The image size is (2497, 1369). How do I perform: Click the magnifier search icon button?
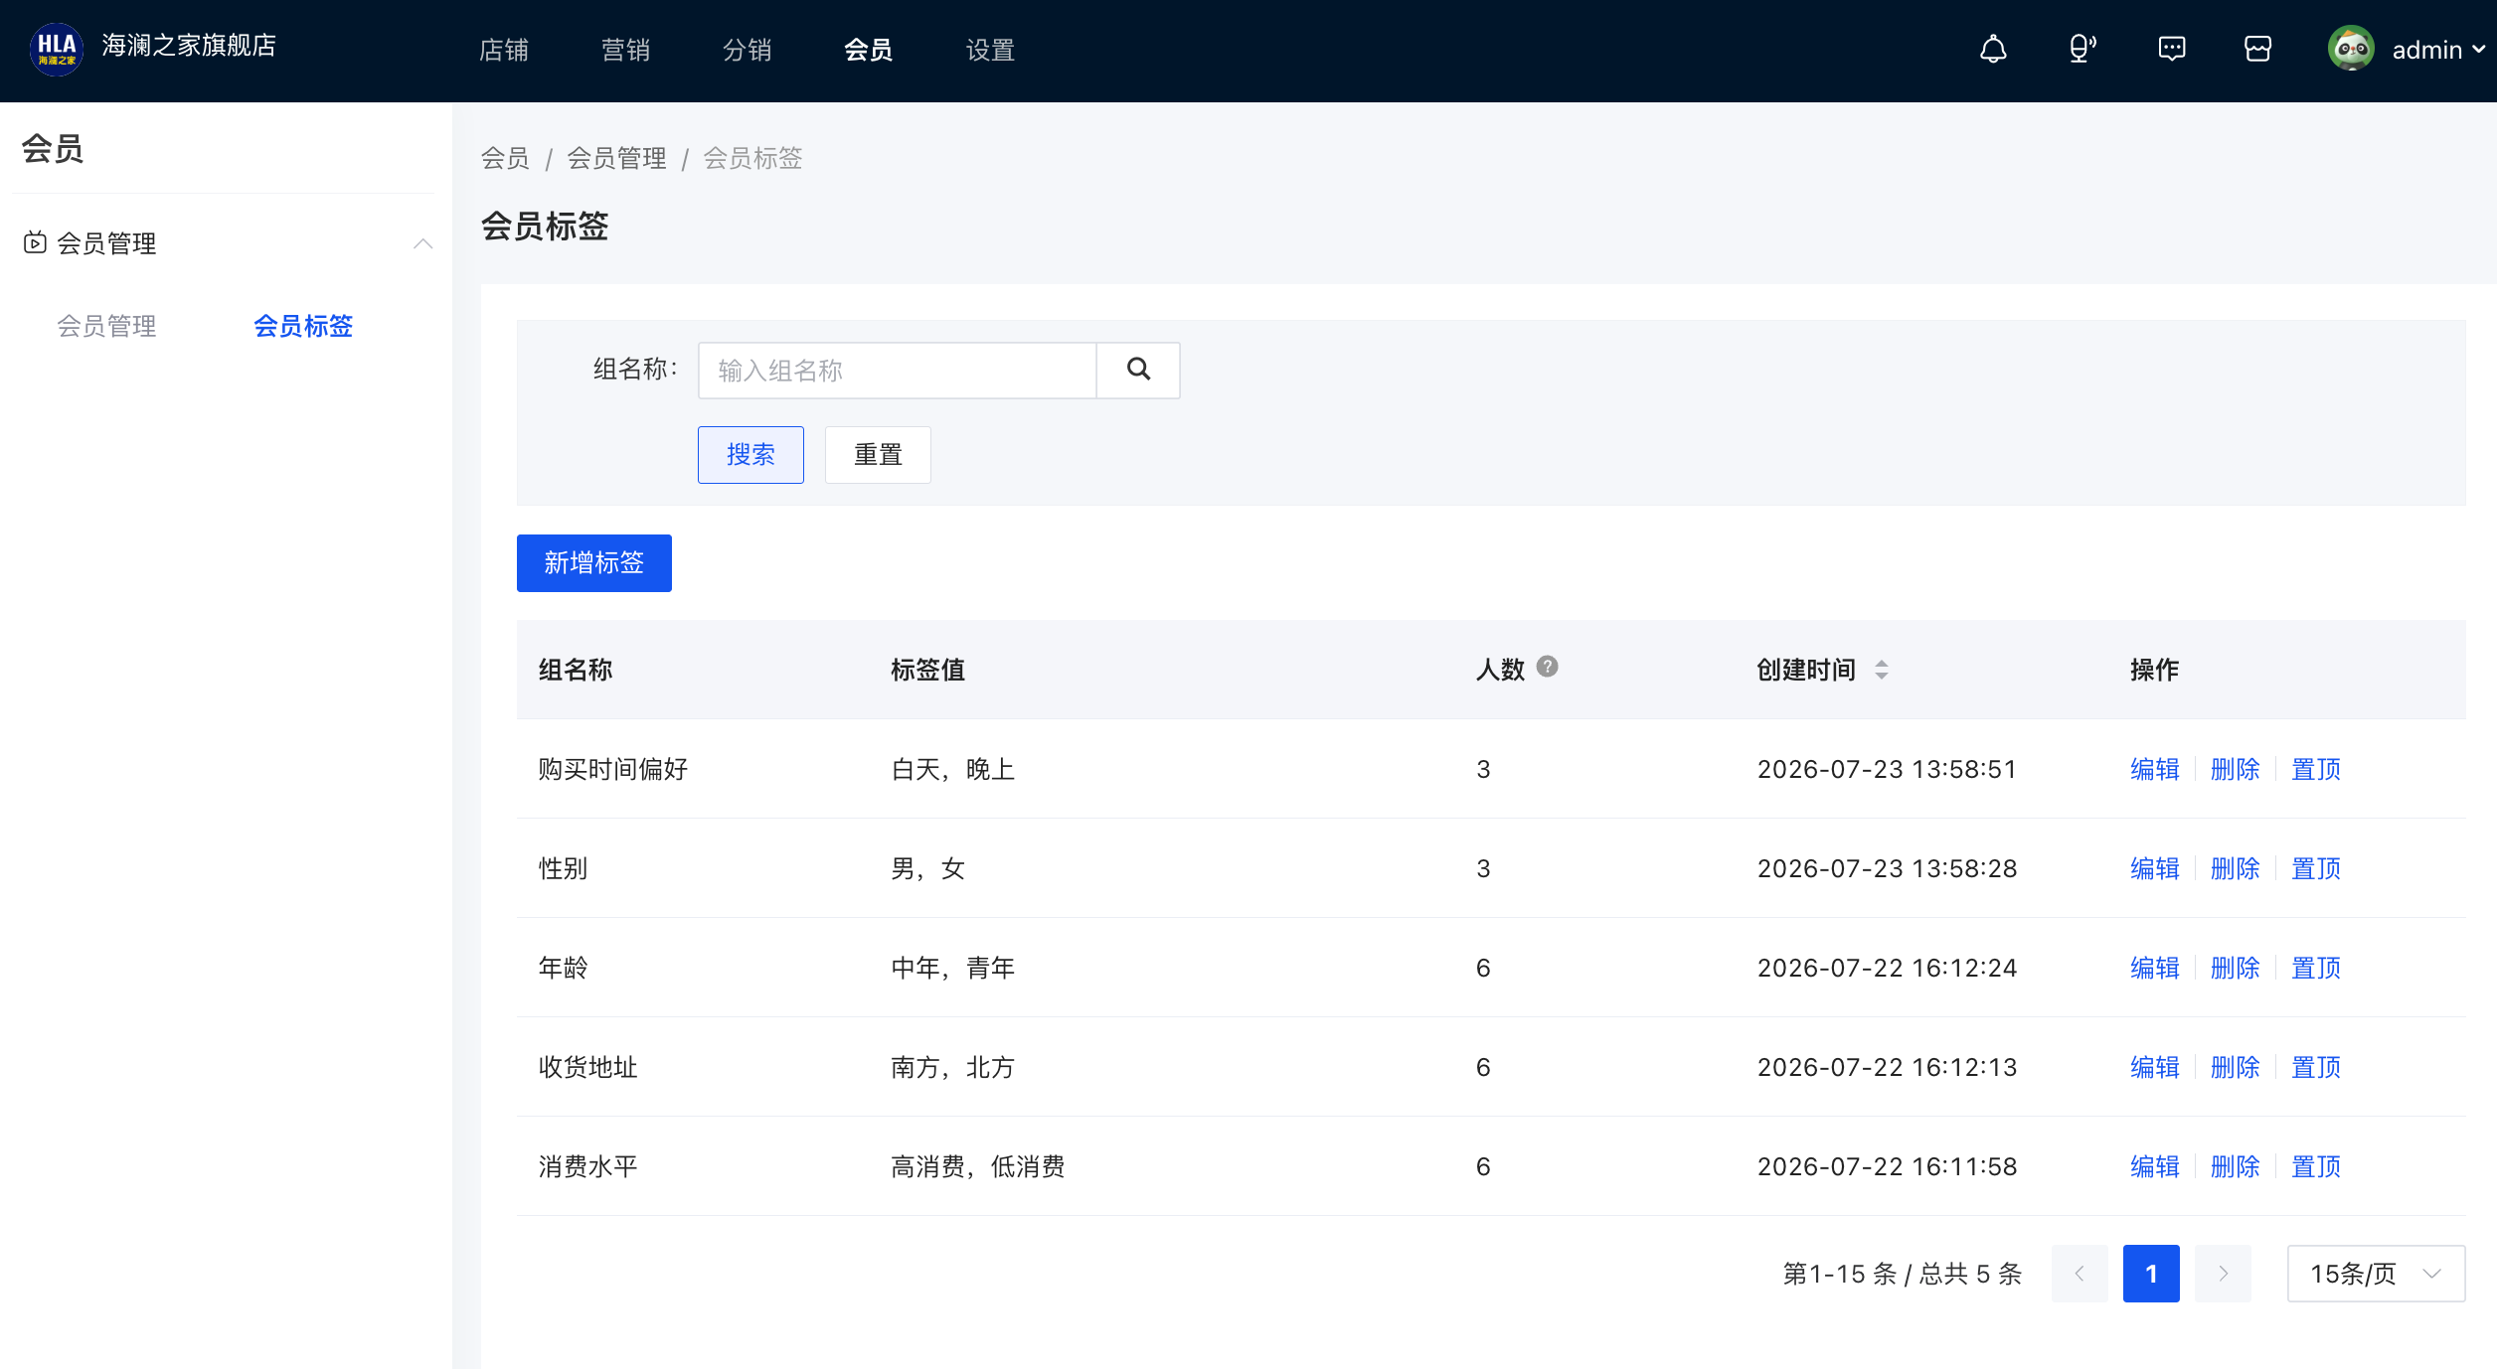pos(1138,371)
